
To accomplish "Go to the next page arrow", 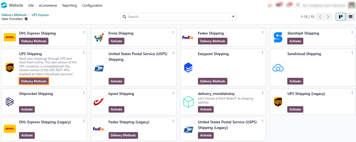I will pyautogui.click(x=328, y=17).
